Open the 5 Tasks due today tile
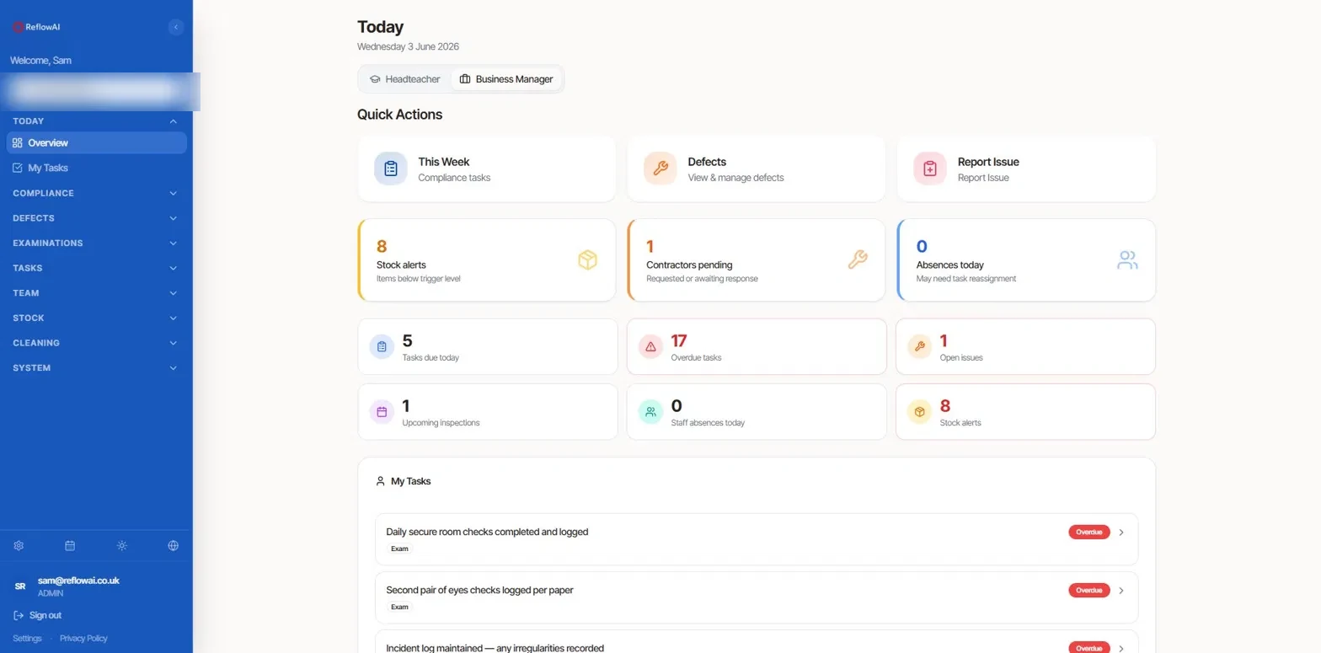 pyautogui.click(x=488, y=346)
